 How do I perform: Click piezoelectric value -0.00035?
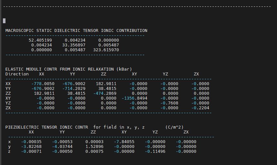coord(31,142)
